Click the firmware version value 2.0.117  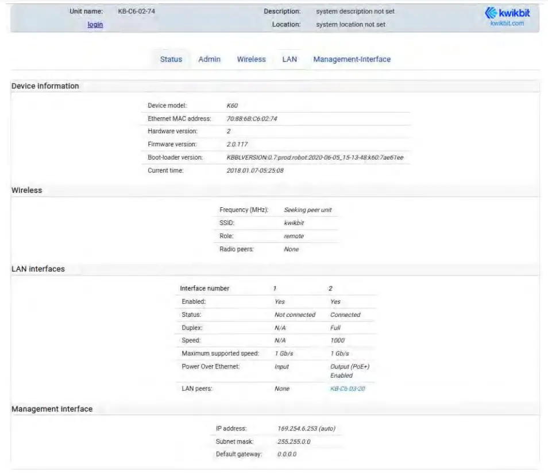click(x=237, y=144)
